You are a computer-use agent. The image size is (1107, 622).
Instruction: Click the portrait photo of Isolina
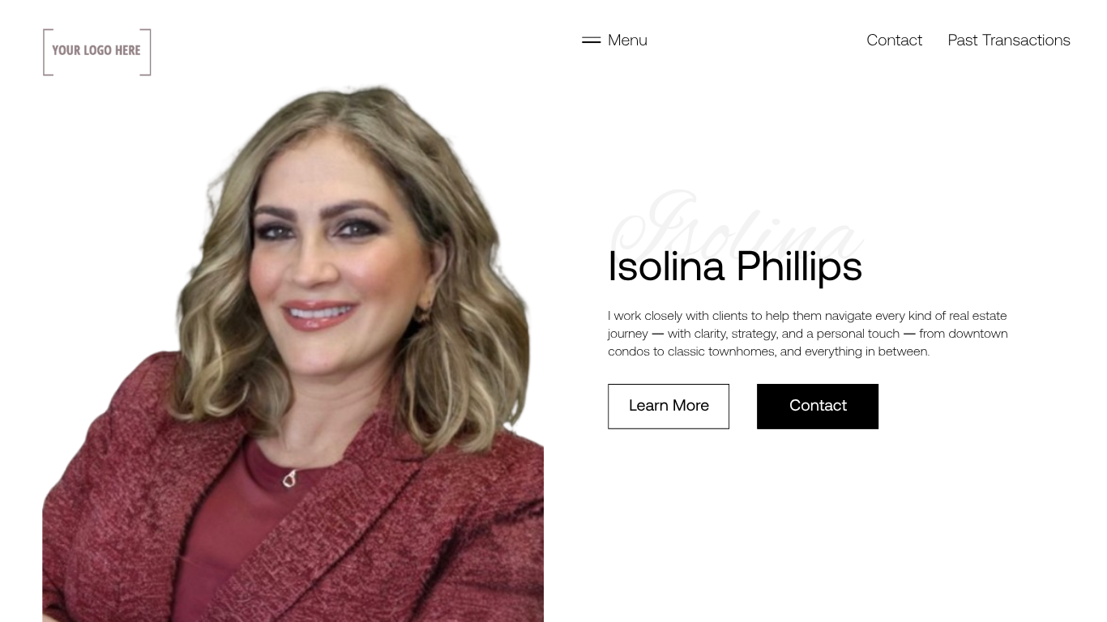[x=293, y=353]
